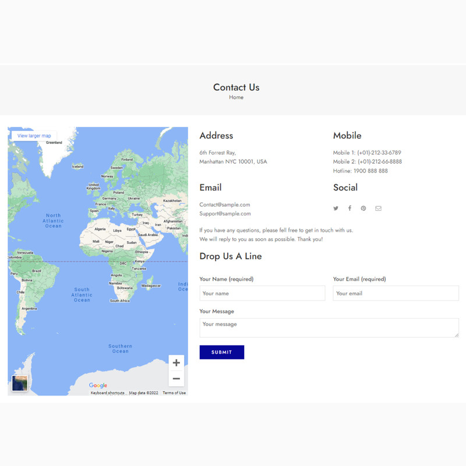Click the Email section heading
Image resolution: width=466 pixels, height=466 pixels.
[210, 188]
